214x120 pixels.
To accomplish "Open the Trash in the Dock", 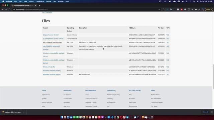I will [x=152, y=117].
